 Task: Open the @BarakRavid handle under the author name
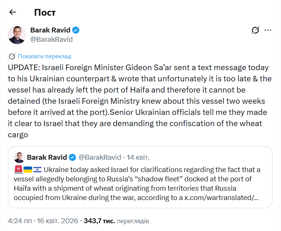point(51,39)
